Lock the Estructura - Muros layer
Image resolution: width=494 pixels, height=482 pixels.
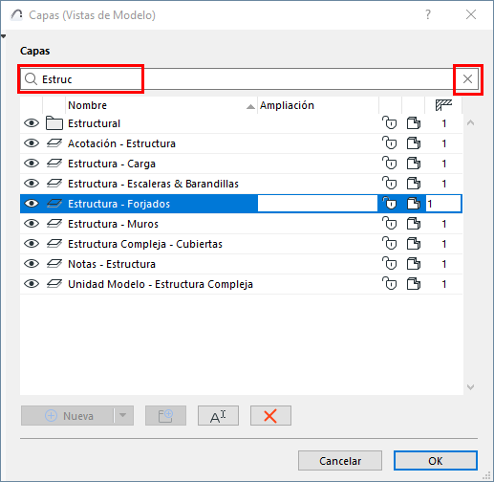(x=390, y=224)
